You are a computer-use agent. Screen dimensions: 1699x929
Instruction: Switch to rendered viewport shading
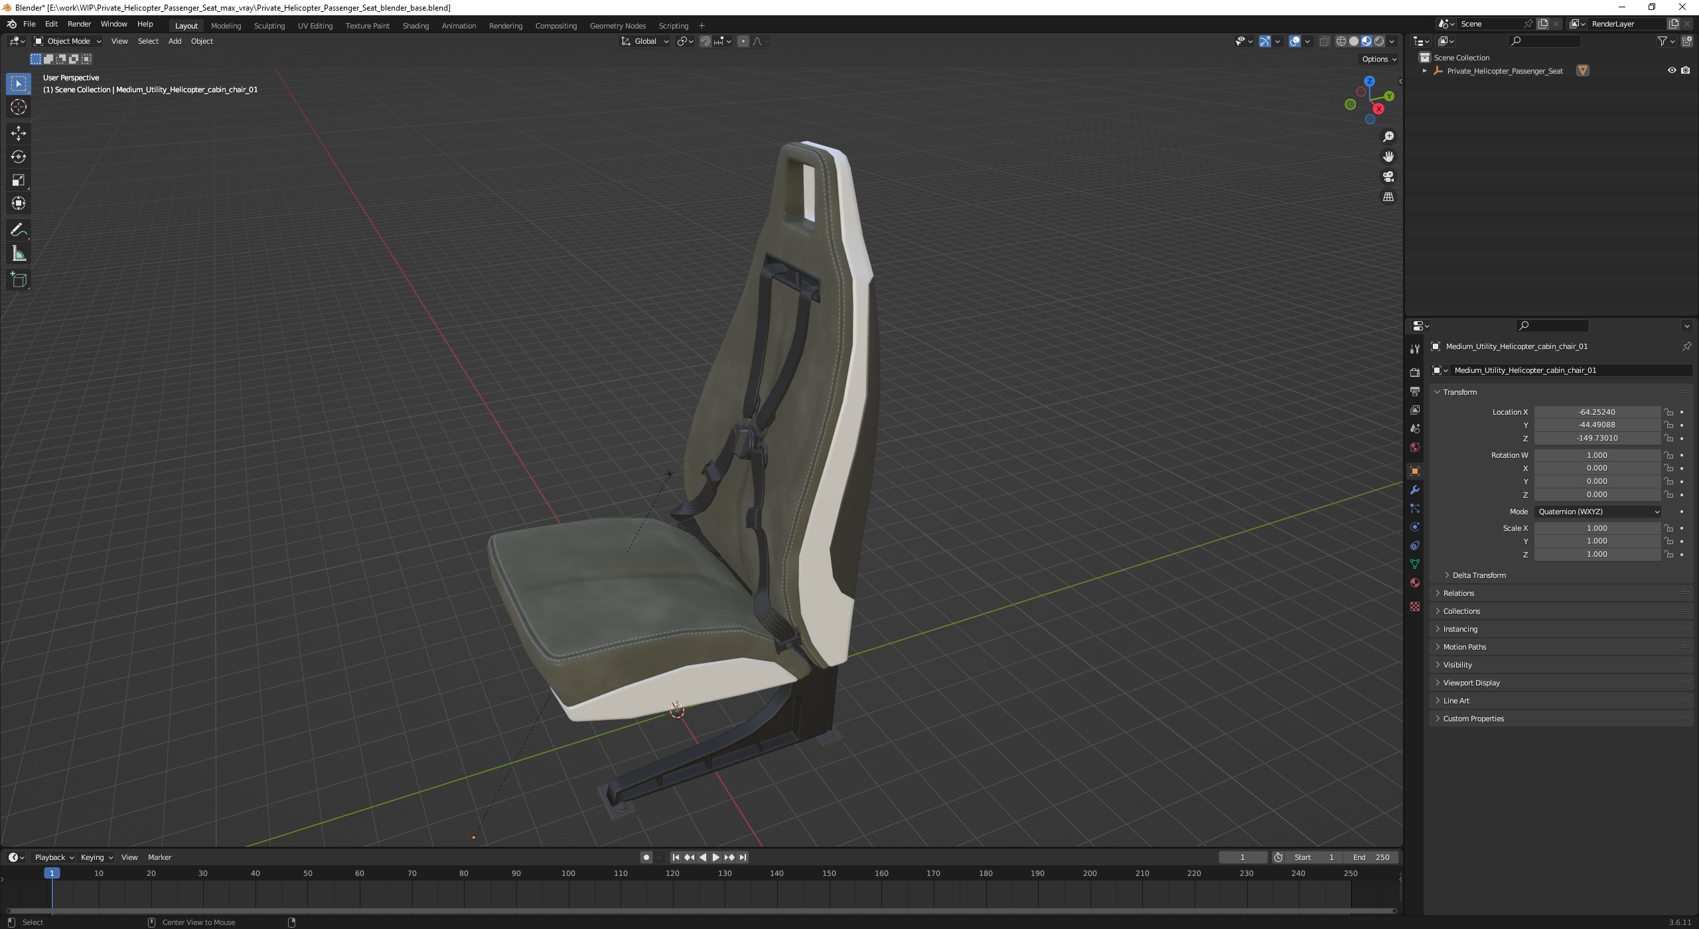tap(1379, 41)
